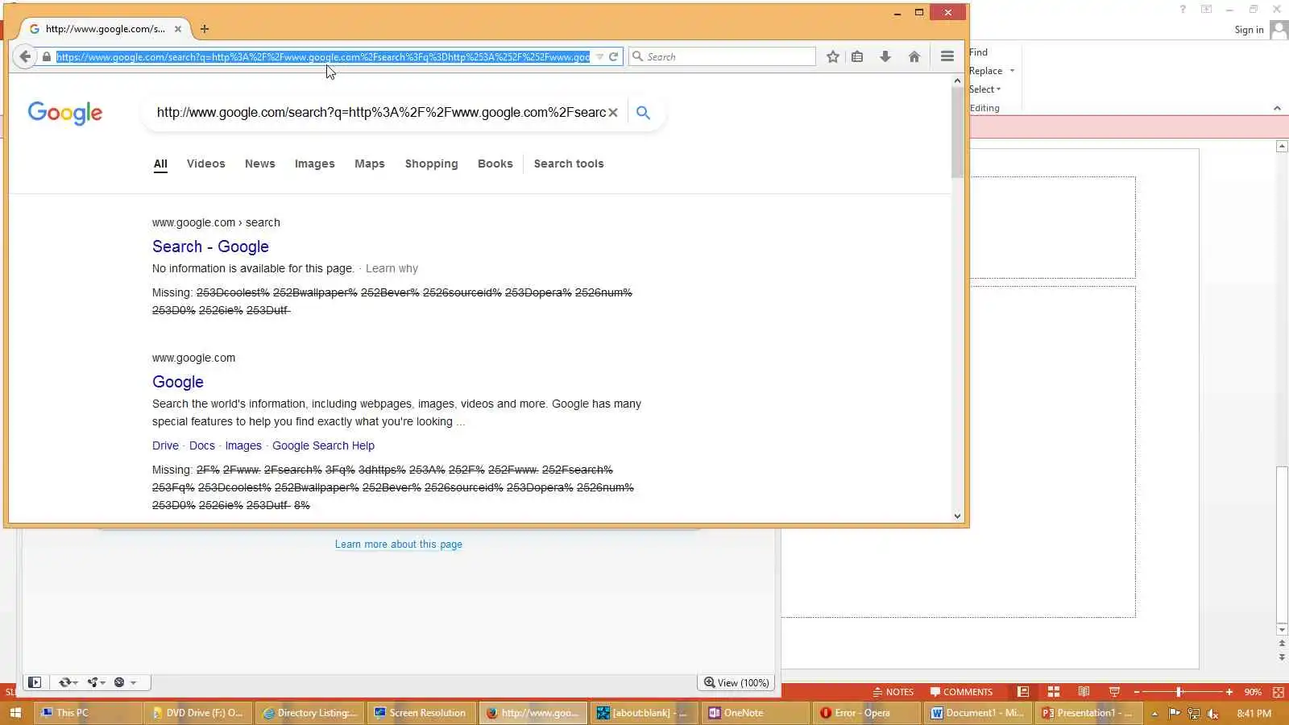1289x725 pixels.
Task: Fit slide to current window icon
Action: [x=1279, y=692]
